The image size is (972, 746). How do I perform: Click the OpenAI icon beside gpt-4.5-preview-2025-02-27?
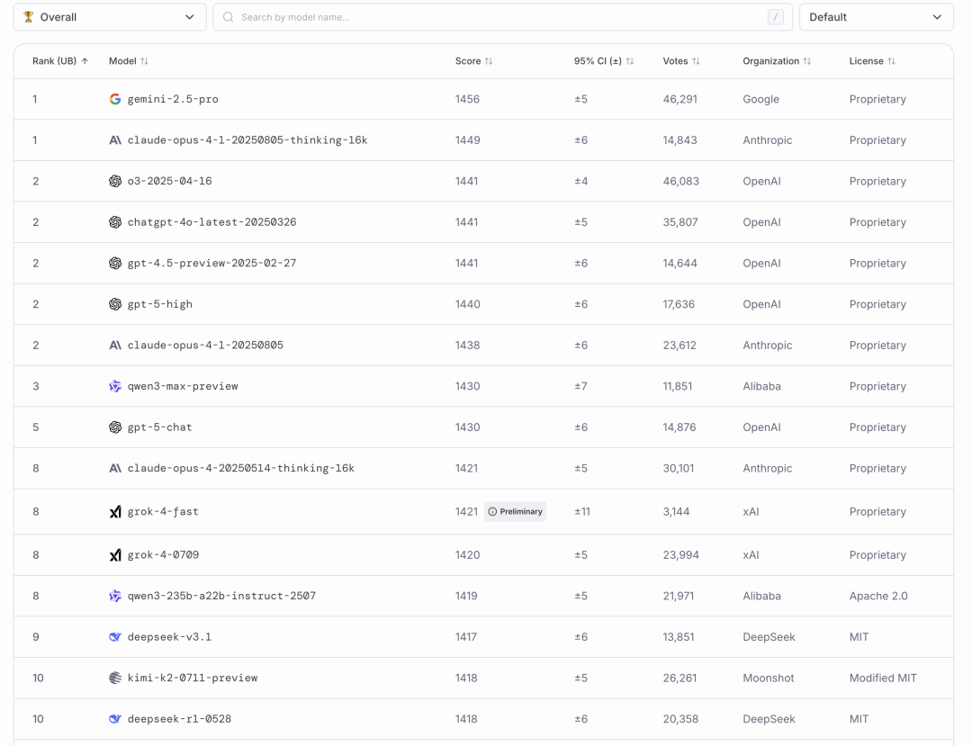(114, 264)
